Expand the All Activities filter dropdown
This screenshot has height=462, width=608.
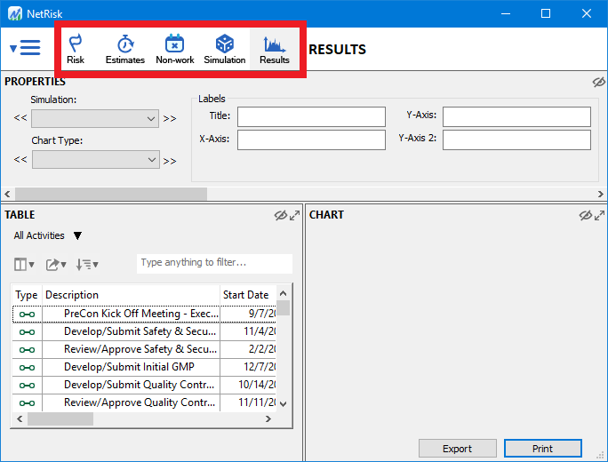pyautogui.click(x=77, y=235)
